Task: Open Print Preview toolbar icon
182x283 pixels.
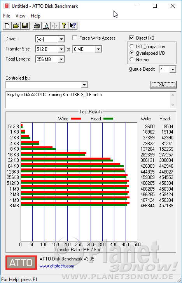Action: tap(46, 26)
